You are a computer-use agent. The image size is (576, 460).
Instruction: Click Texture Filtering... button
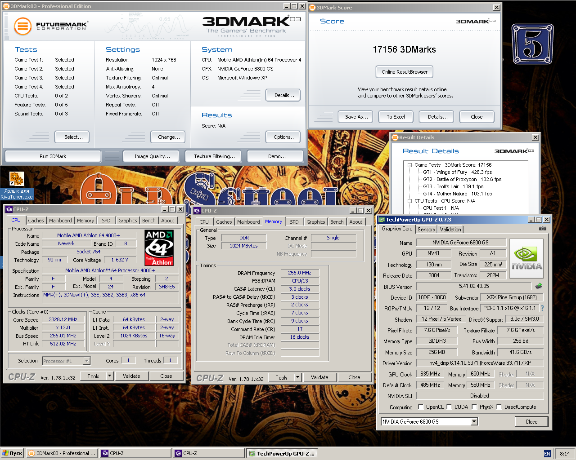[x=214, y=156]
